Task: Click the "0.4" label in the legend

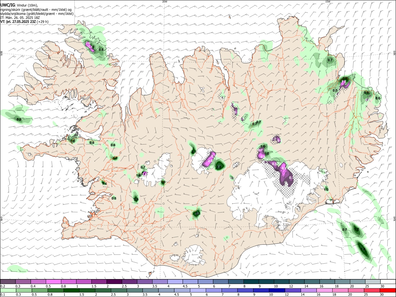Action: (x=33, y=286)
